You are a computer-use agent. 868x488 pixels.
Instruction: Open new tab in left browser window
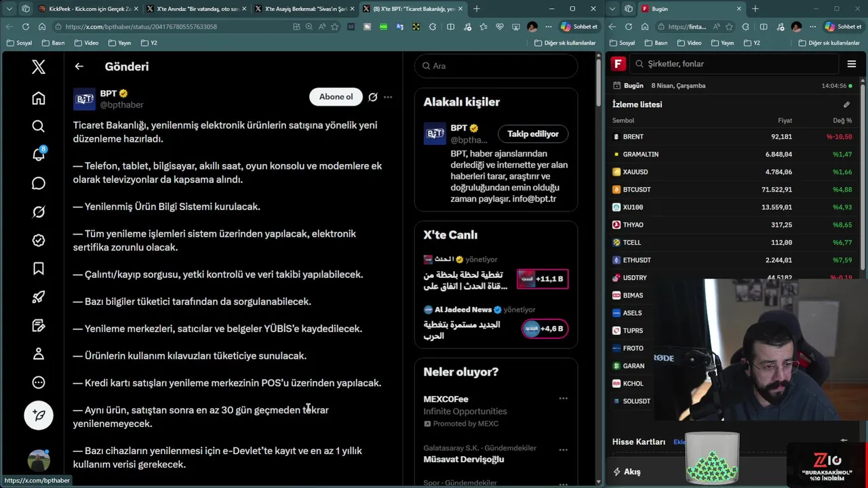pos(477,9)
